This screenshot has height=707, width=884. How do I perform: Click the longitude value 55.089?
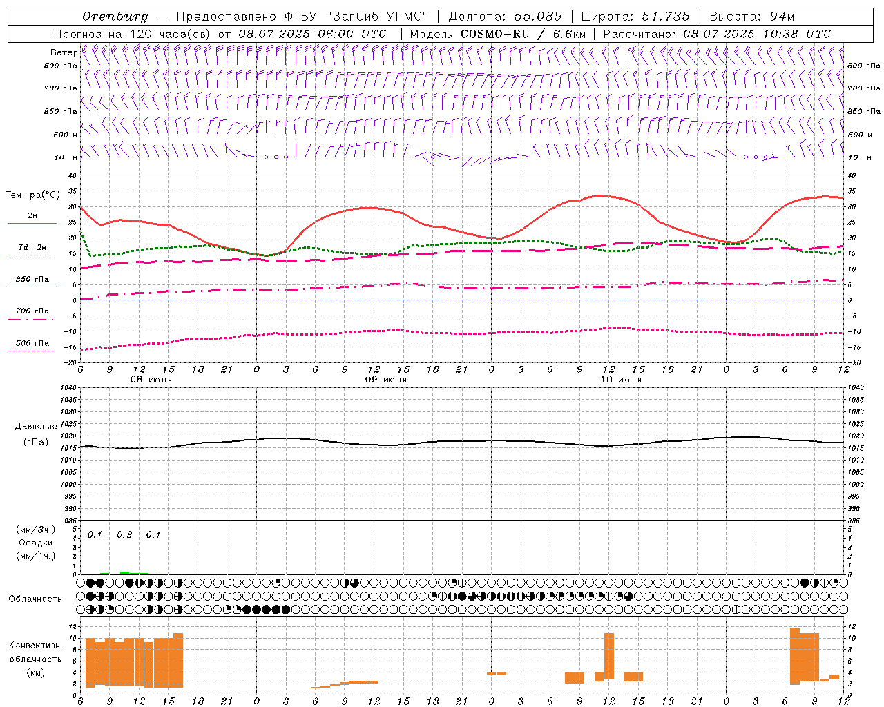[x=538, y=17]
